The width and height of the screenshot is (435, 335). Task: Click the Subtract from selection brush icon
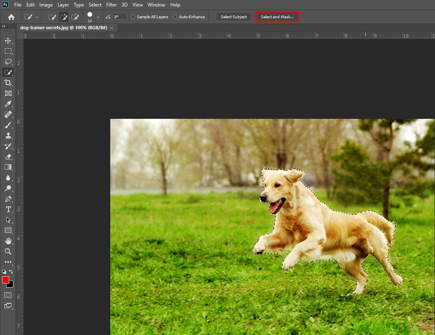click(x=75, y=17)
